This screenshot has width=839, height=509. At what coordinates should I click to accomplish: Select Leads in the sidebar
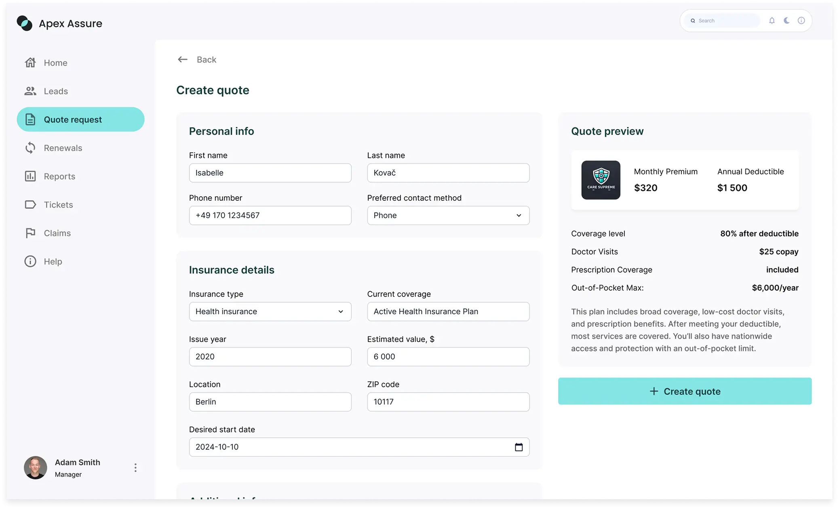pos(56,91)
